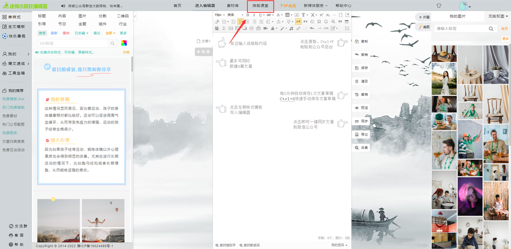The image size is (511, 249).
Task: Click the 同步 button beside editor
Action: pos(361,121)
